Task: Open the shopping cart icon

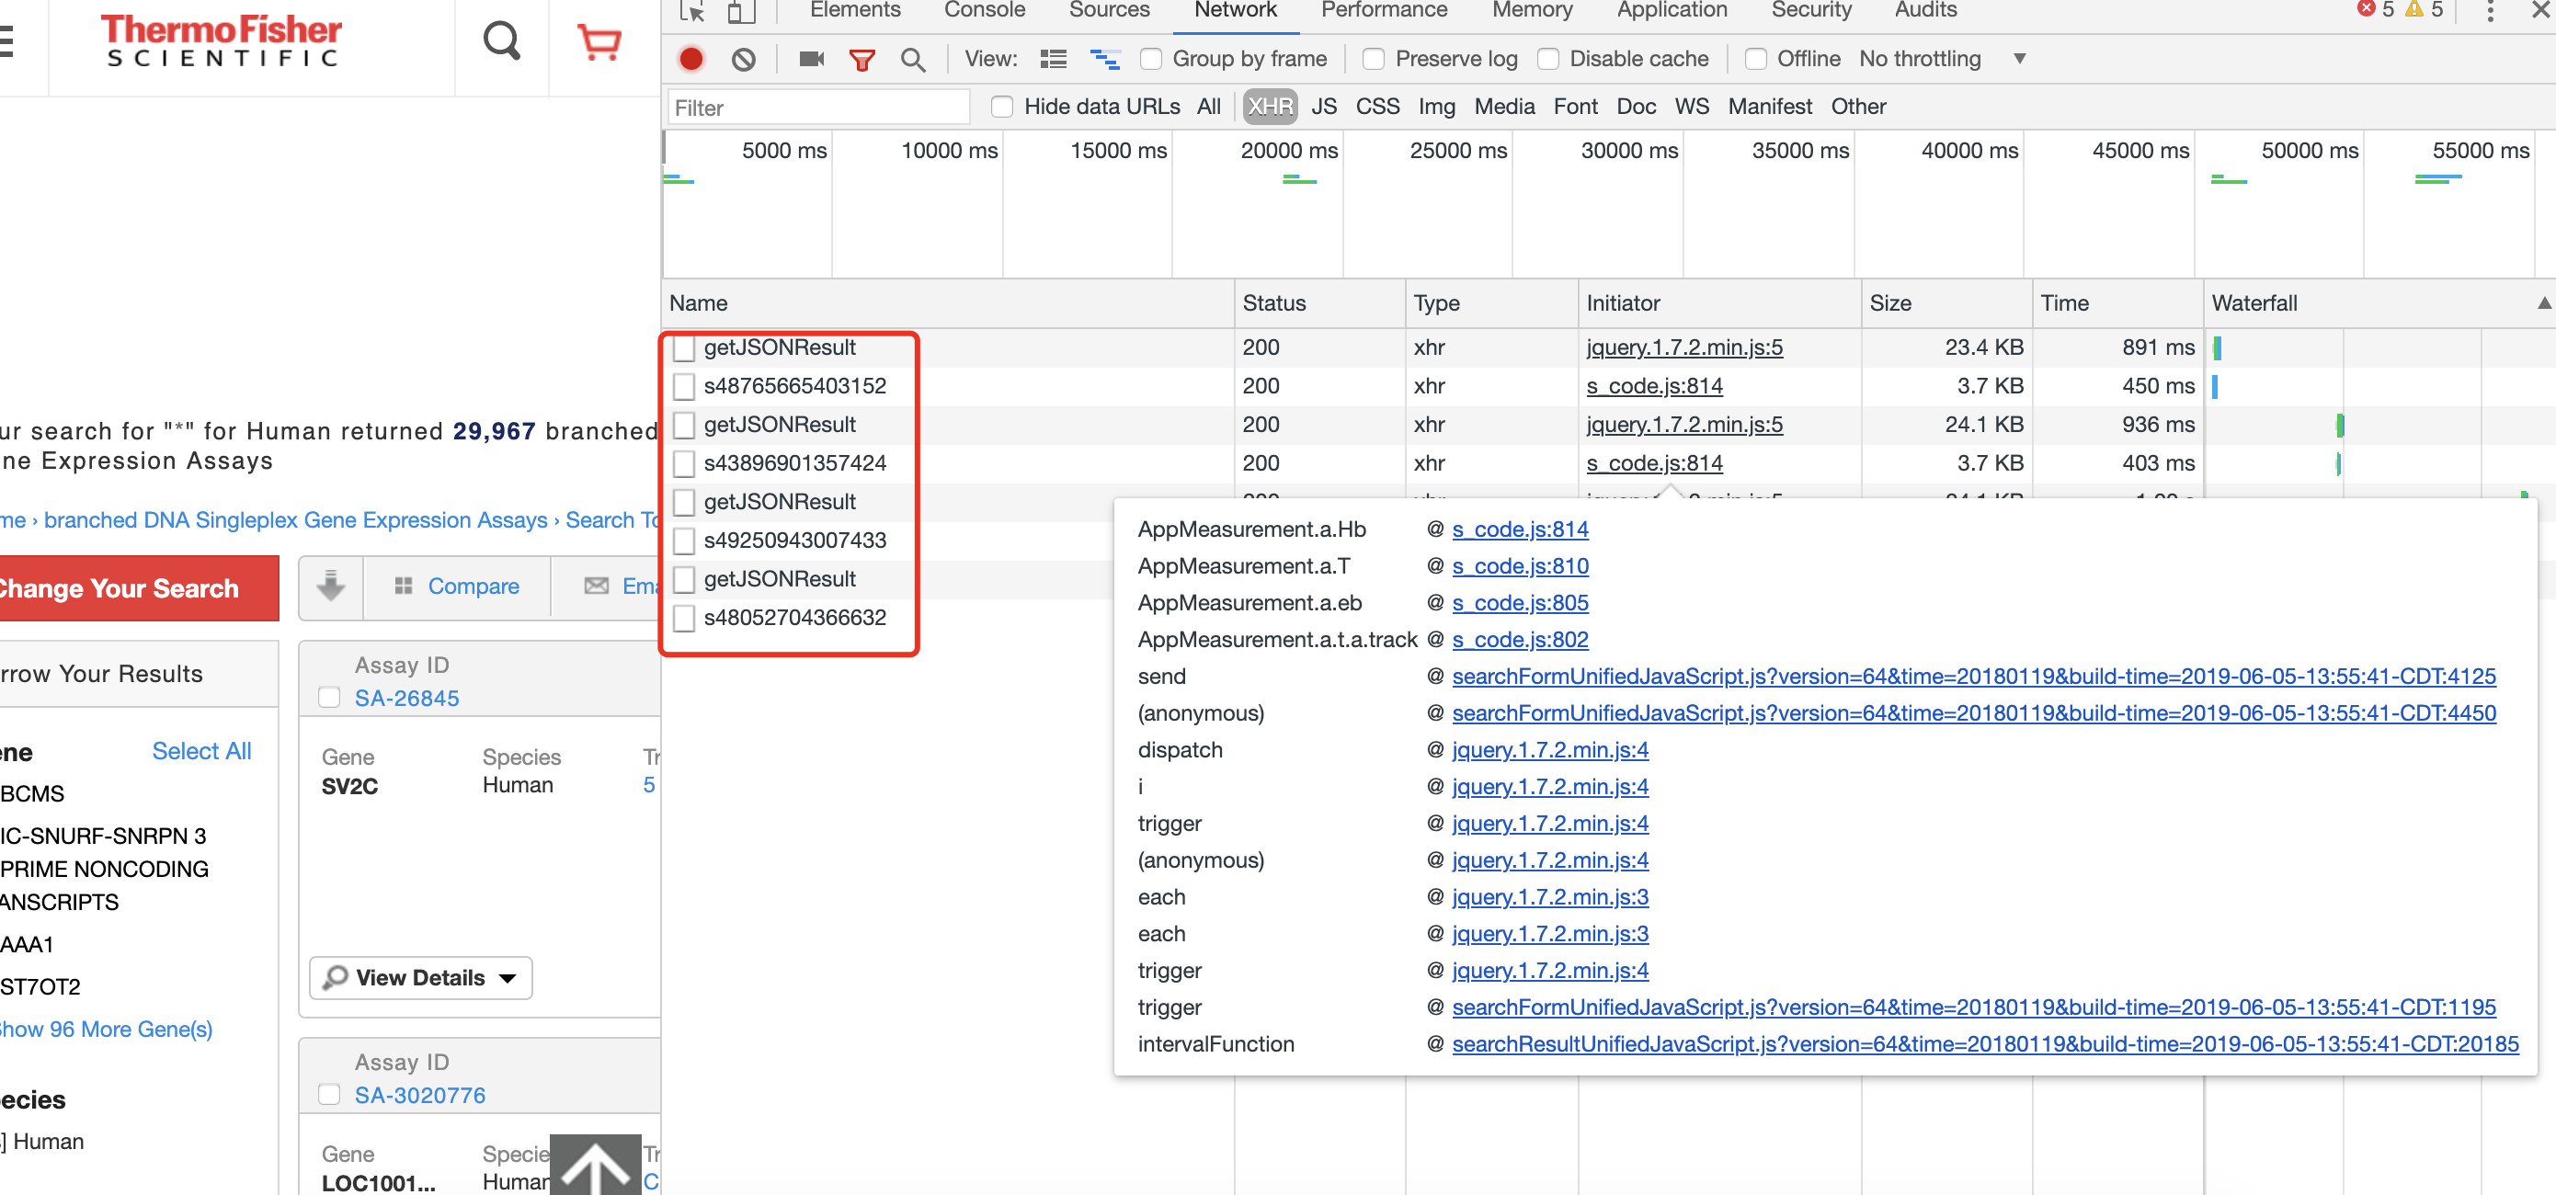Action: (599, 41)
